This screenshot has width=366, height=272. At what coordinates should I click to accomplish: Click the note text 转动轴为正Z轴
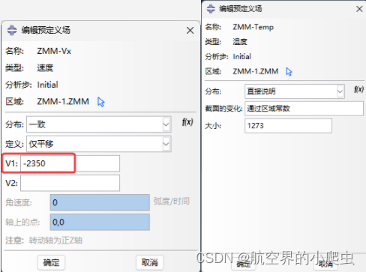55,241
